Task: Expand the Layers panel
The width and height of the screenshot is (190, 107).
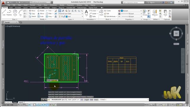Action: [71, 19]
